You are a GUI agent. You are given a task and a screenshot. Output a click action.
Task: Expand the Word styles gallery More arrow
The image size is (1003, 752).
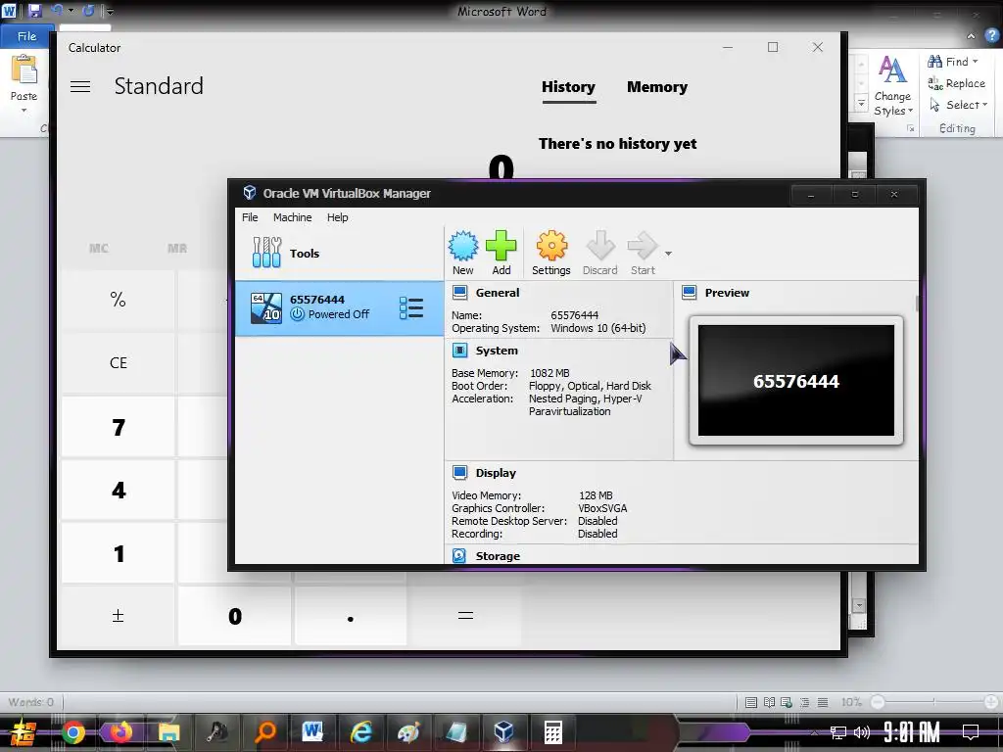pyautogui.click(x=862, y=104)
